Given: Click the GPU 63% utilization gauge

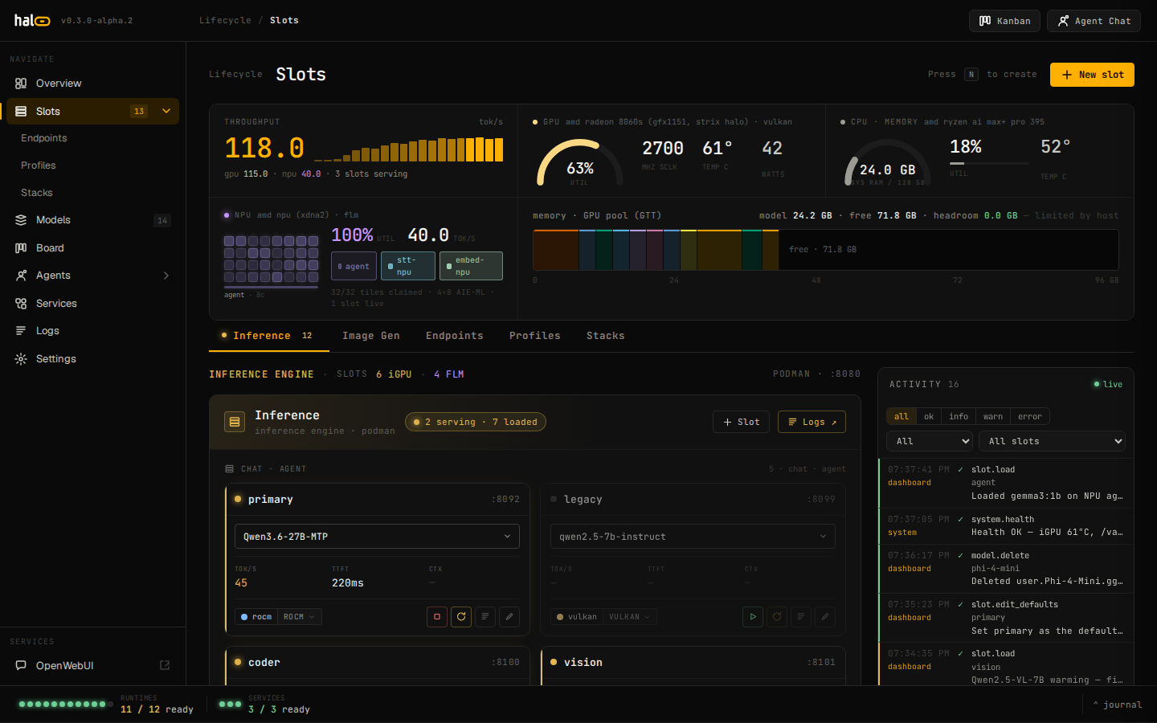Looking at the screenshot, I should click(x=579, y=163).
